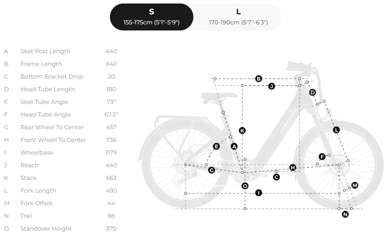Click the G rear wheel marker

coord(211,170)
